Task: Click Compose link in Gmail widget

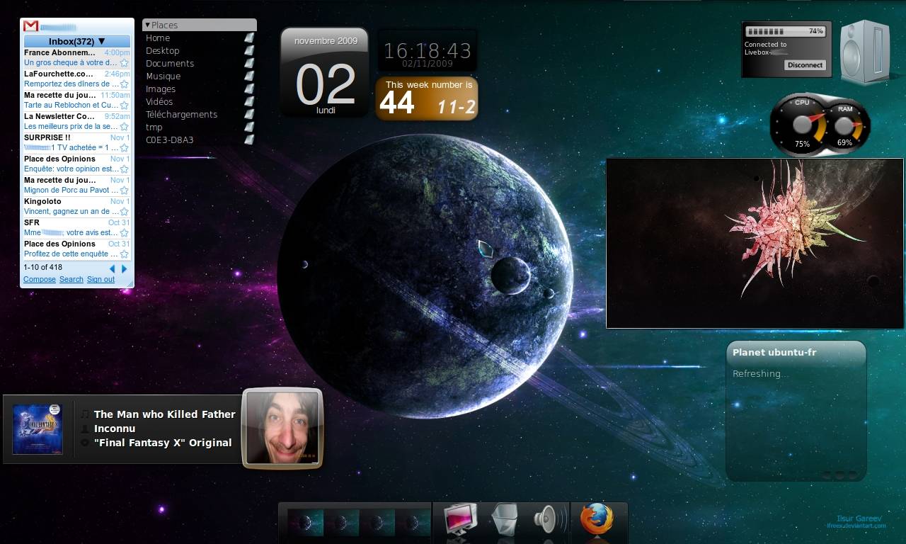Action: (x=40, y=279)
